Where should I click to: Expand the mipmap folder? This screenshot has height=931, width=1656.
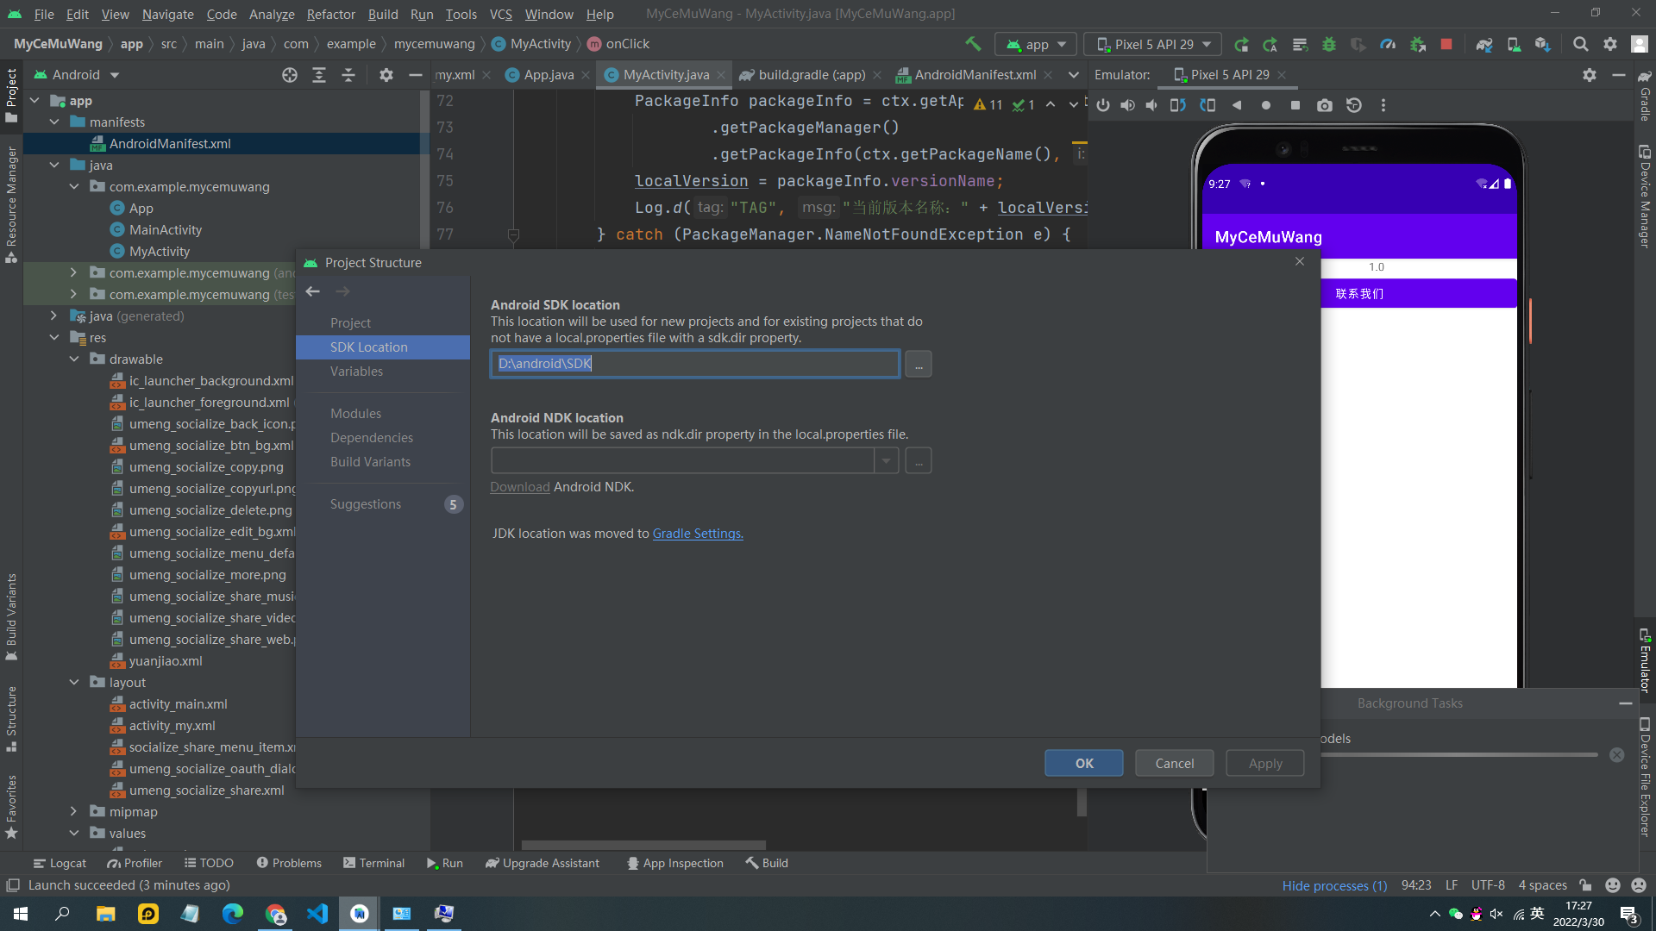pyautogui.click(x=74, y=812)
